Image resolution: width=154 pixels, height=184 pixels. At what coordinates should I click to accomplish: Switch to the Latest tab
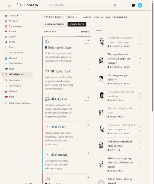click(87, 17)
